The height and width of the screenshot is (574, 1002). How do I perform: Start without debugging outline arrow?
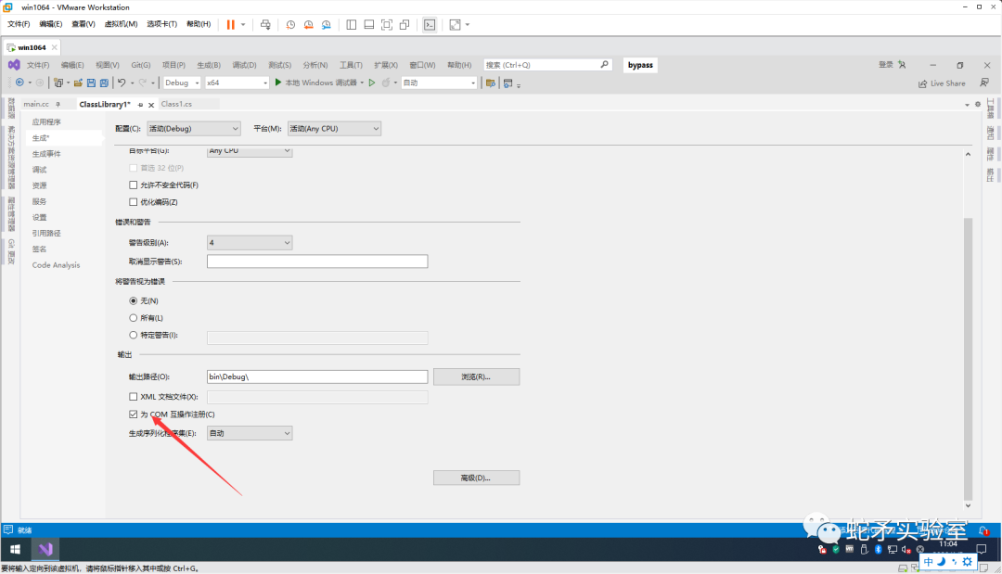point(372,83)
